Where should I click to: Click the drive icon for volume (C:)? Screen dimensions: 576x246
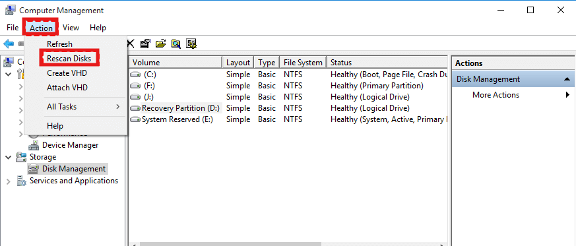[135, 75]
